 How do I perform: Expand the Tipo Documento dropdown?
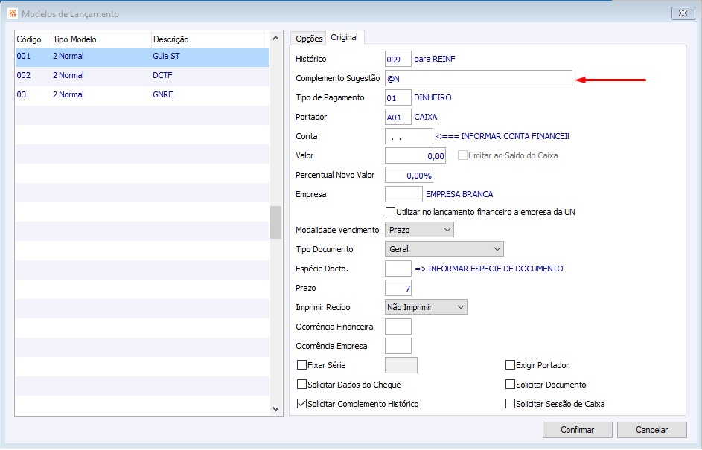point(444,249)
